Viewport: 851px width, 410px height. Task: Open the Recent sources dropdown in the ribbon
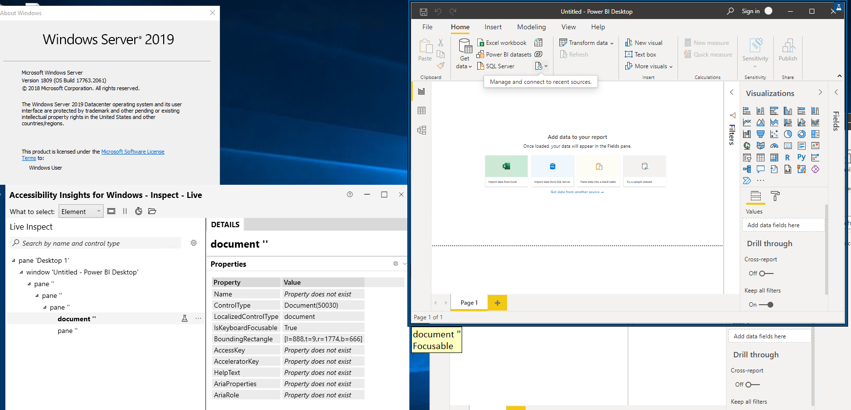click(541, 66)
